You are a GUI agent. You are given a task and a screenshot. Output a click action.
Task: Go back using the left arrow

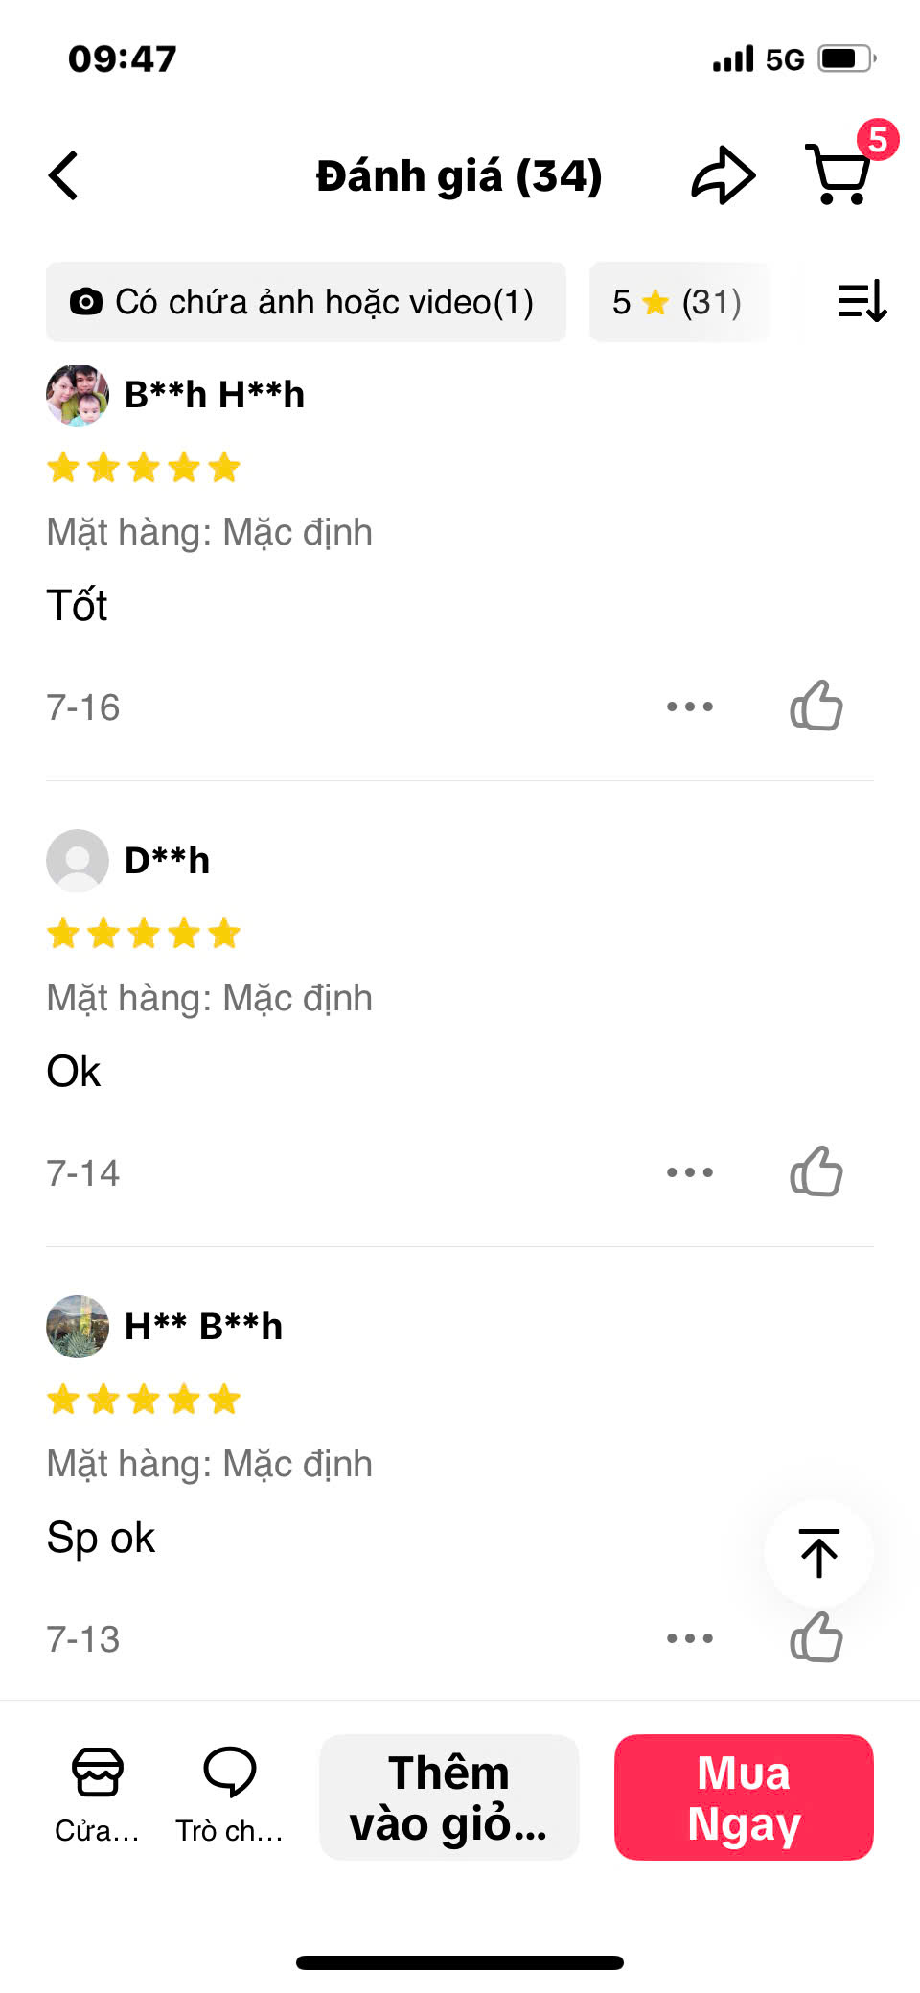(63, 176)
